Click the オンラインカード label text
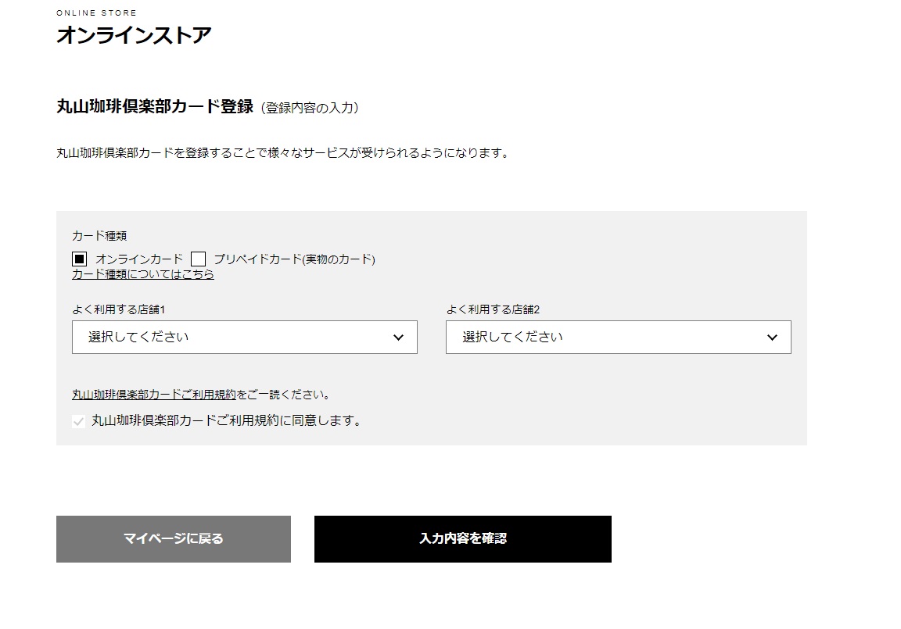The image size is (901, 629). point(139,259)
